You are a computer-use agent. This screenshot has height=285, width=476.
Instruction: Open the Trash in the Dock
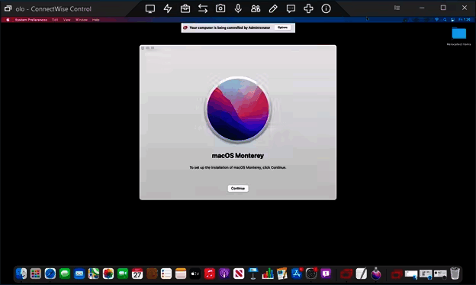point(455,274)
